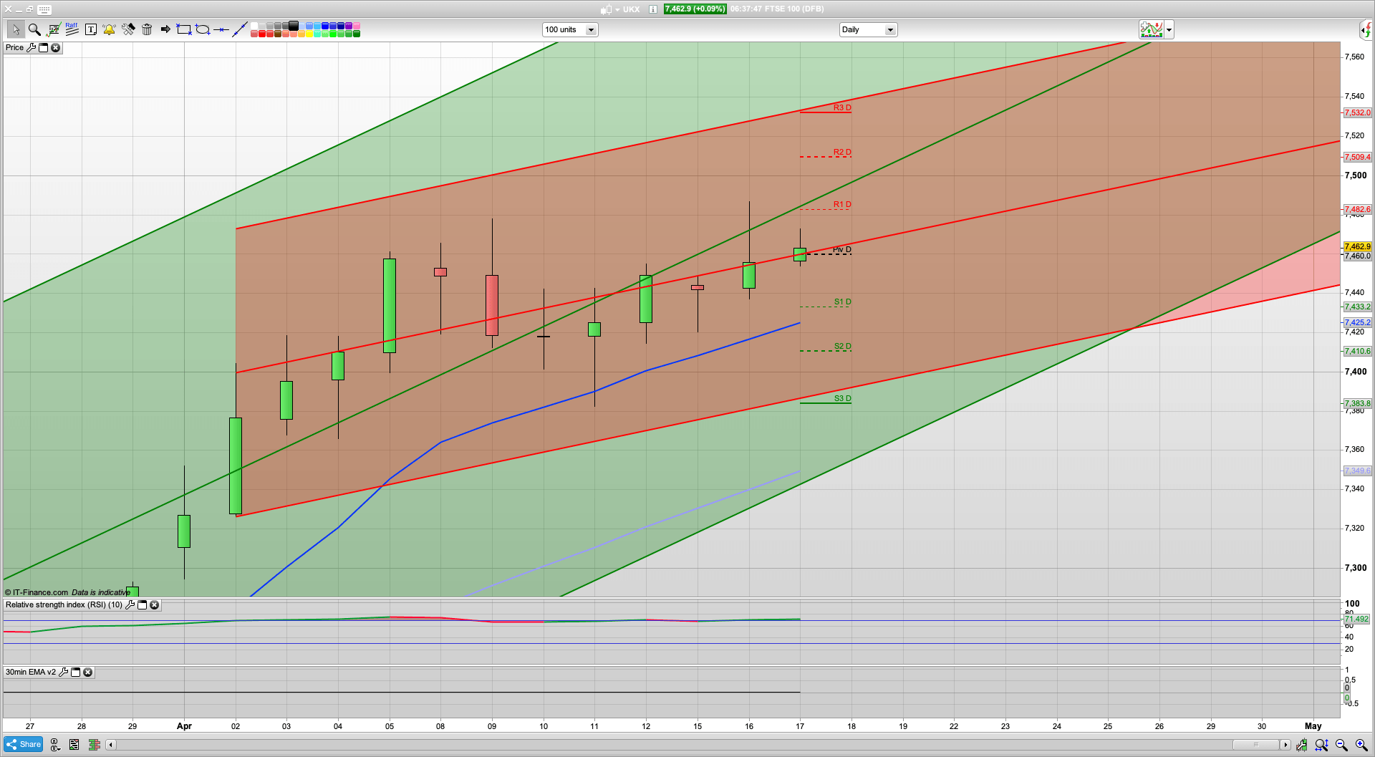Viewport: 1375px width, 757px height.
Task: Zoom in with the plus magnifier
Action: point(1361,745)
